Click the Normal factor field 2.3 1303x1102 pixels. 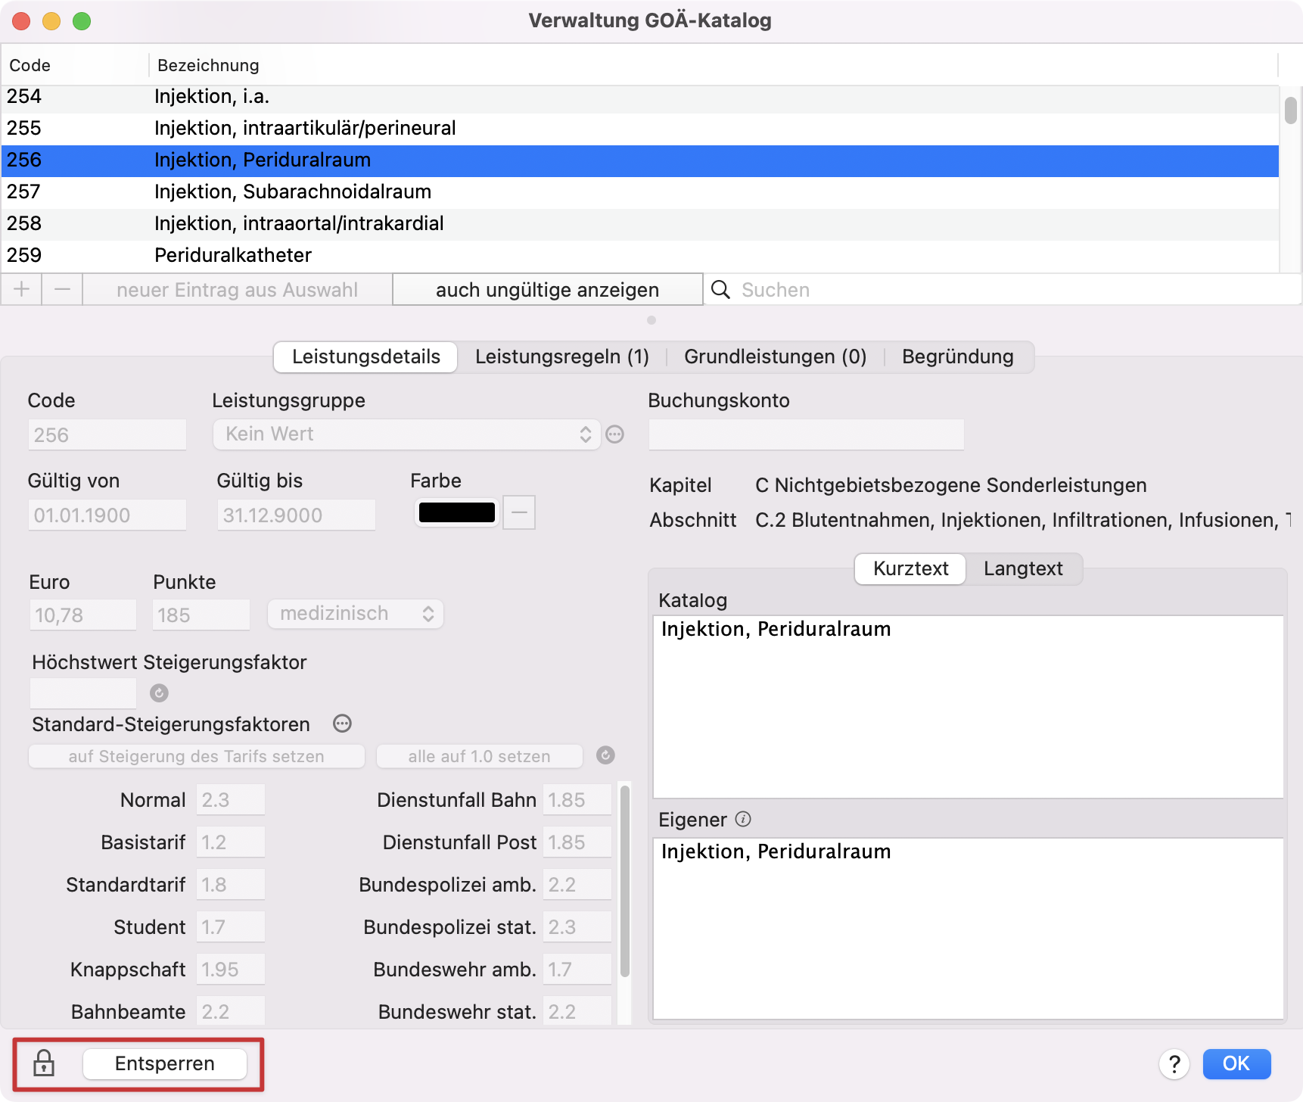click(230, 799)
